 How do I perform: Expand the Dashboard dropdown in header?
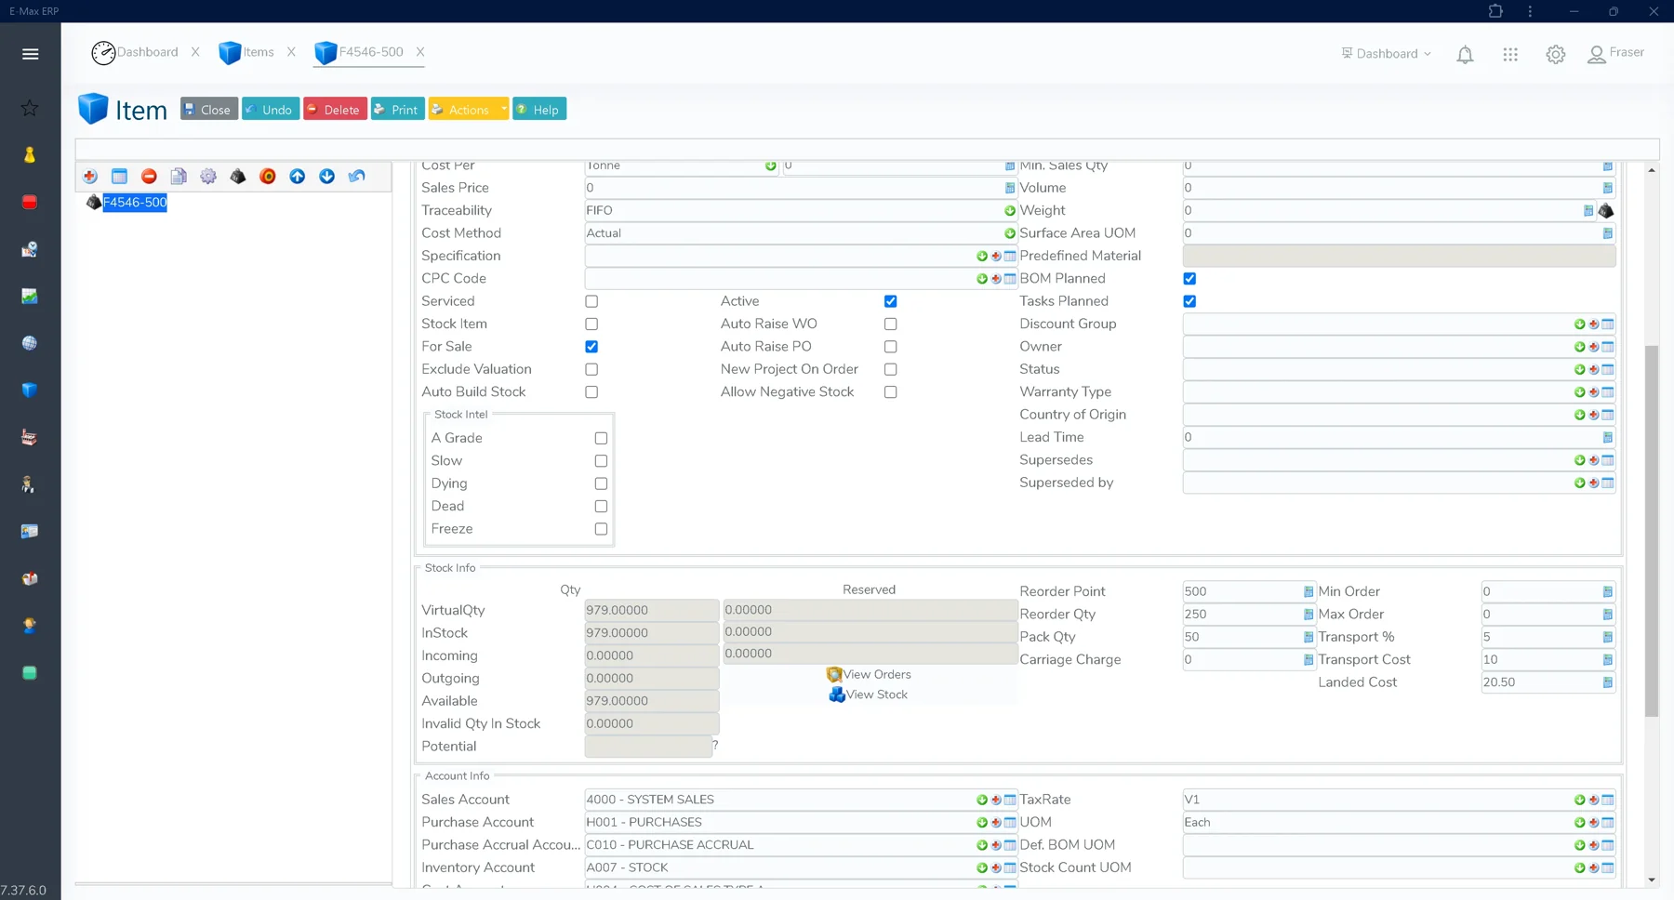pos(1386,54)
